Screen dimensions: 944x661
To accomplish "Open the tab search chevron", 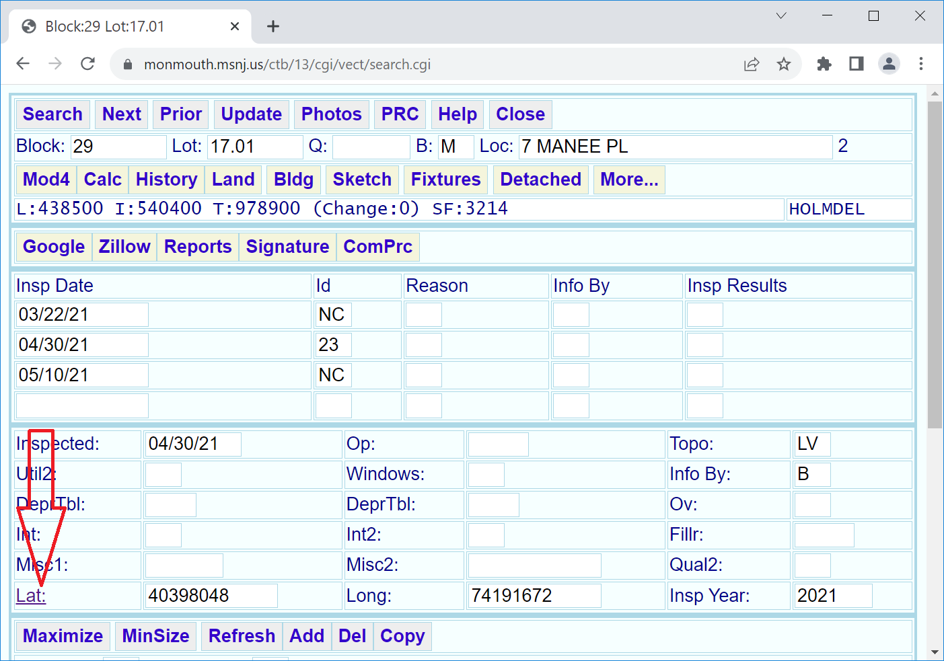I will point(781,15).
